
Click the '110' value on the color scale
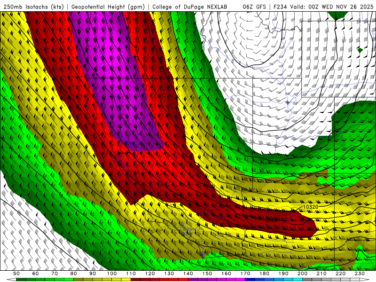click(131, 274)
